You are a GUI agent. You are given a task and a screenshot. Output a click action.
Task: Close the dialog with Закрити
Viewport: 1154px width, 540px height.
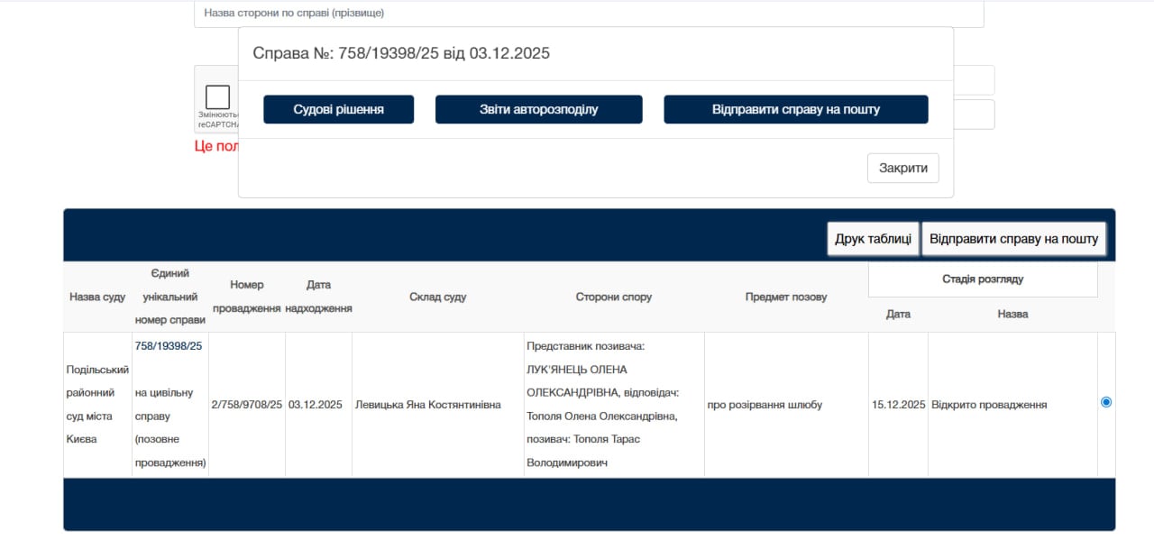[x=902, y=169]
